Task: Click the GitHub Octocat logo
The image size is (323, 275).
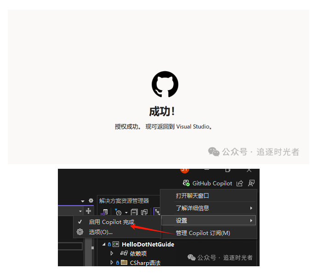Action: [165, 84]
